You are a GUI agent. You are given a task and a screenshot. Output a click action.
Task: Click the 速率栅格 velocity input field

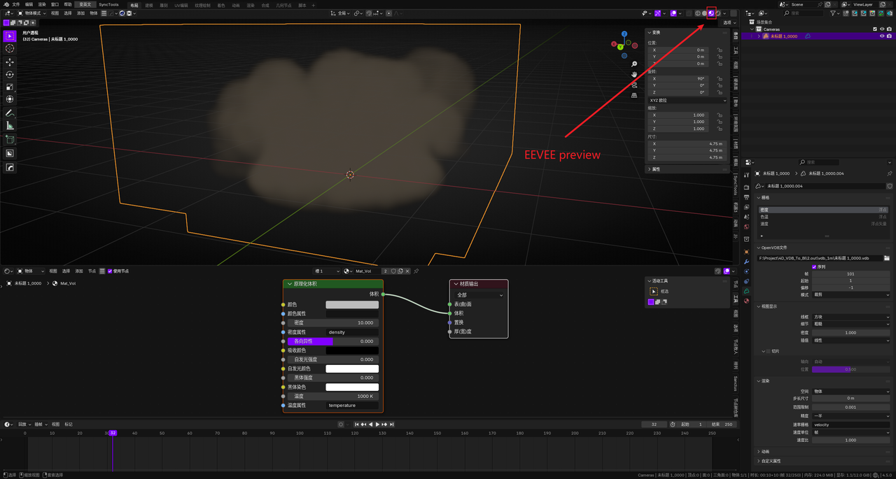850,424
